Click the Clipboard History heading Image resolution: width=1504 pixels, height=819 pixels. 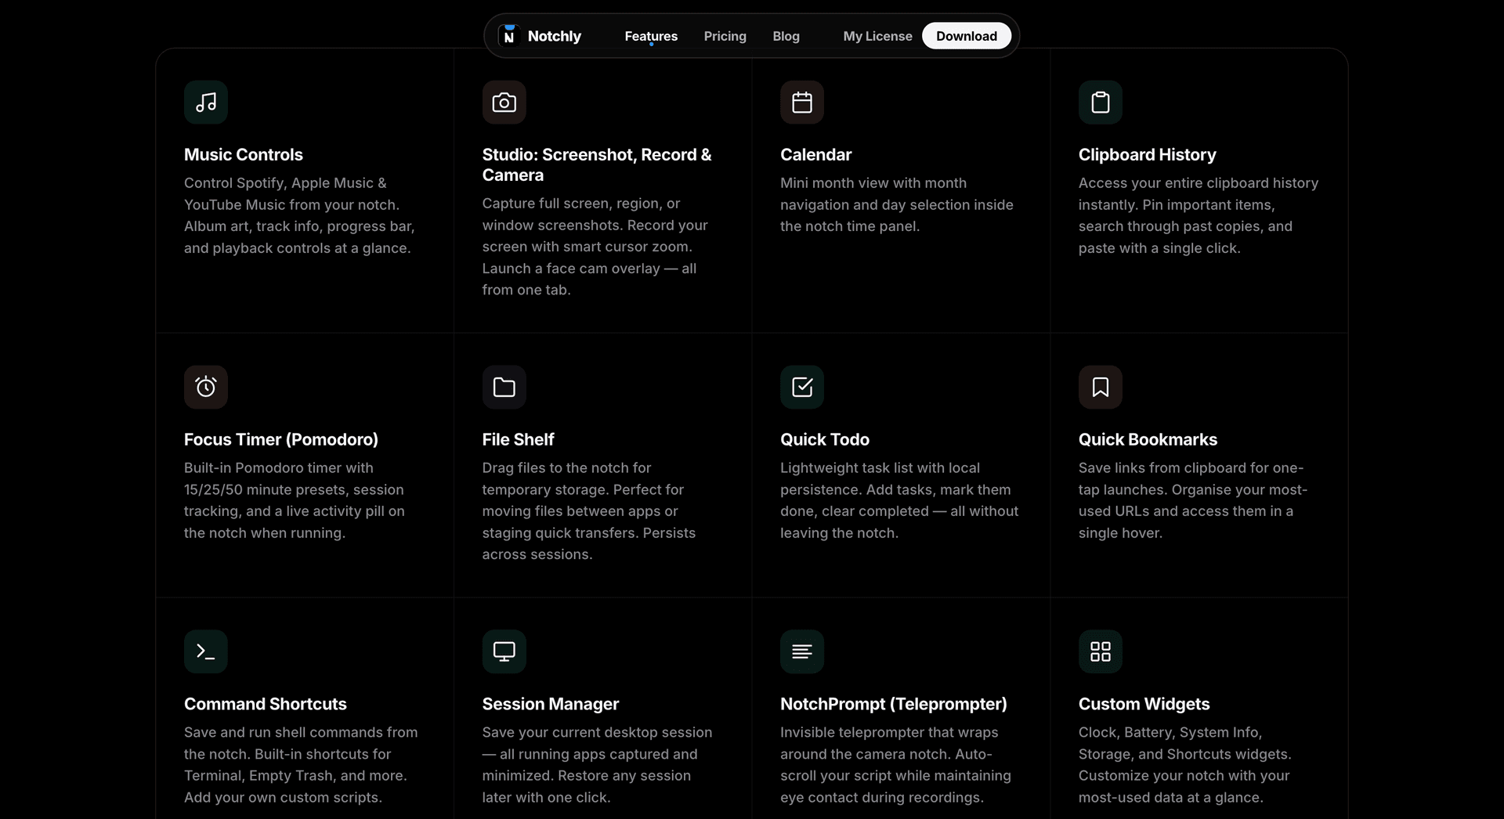tap(1147, 154)
